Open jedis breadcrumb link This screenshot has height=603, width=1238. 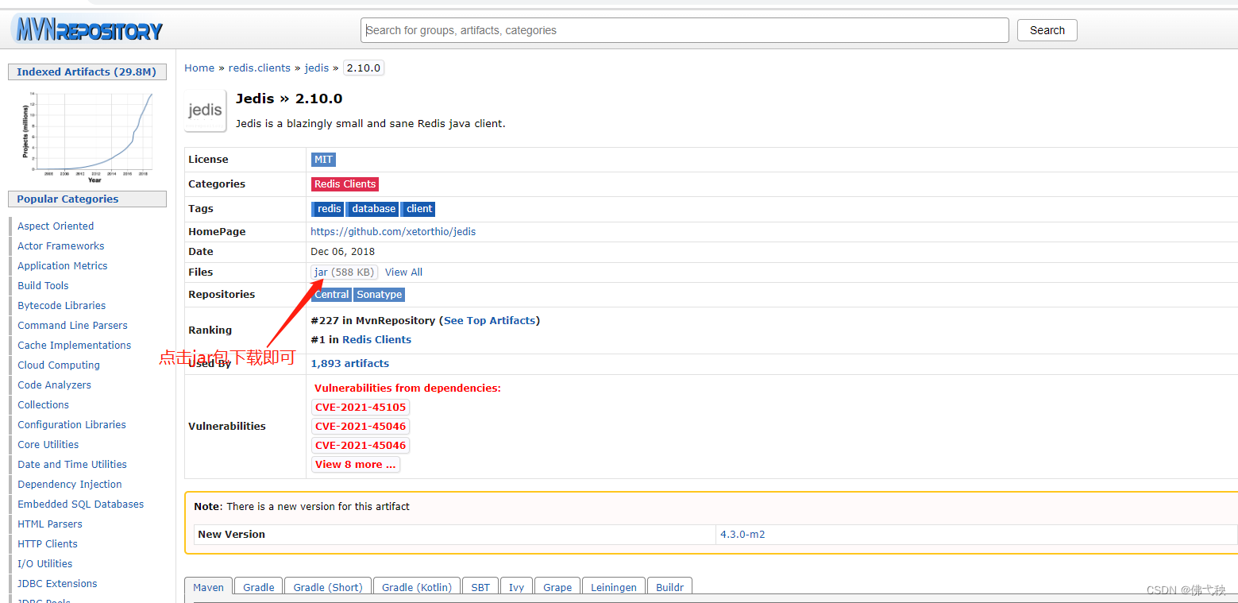click(317, 68)
